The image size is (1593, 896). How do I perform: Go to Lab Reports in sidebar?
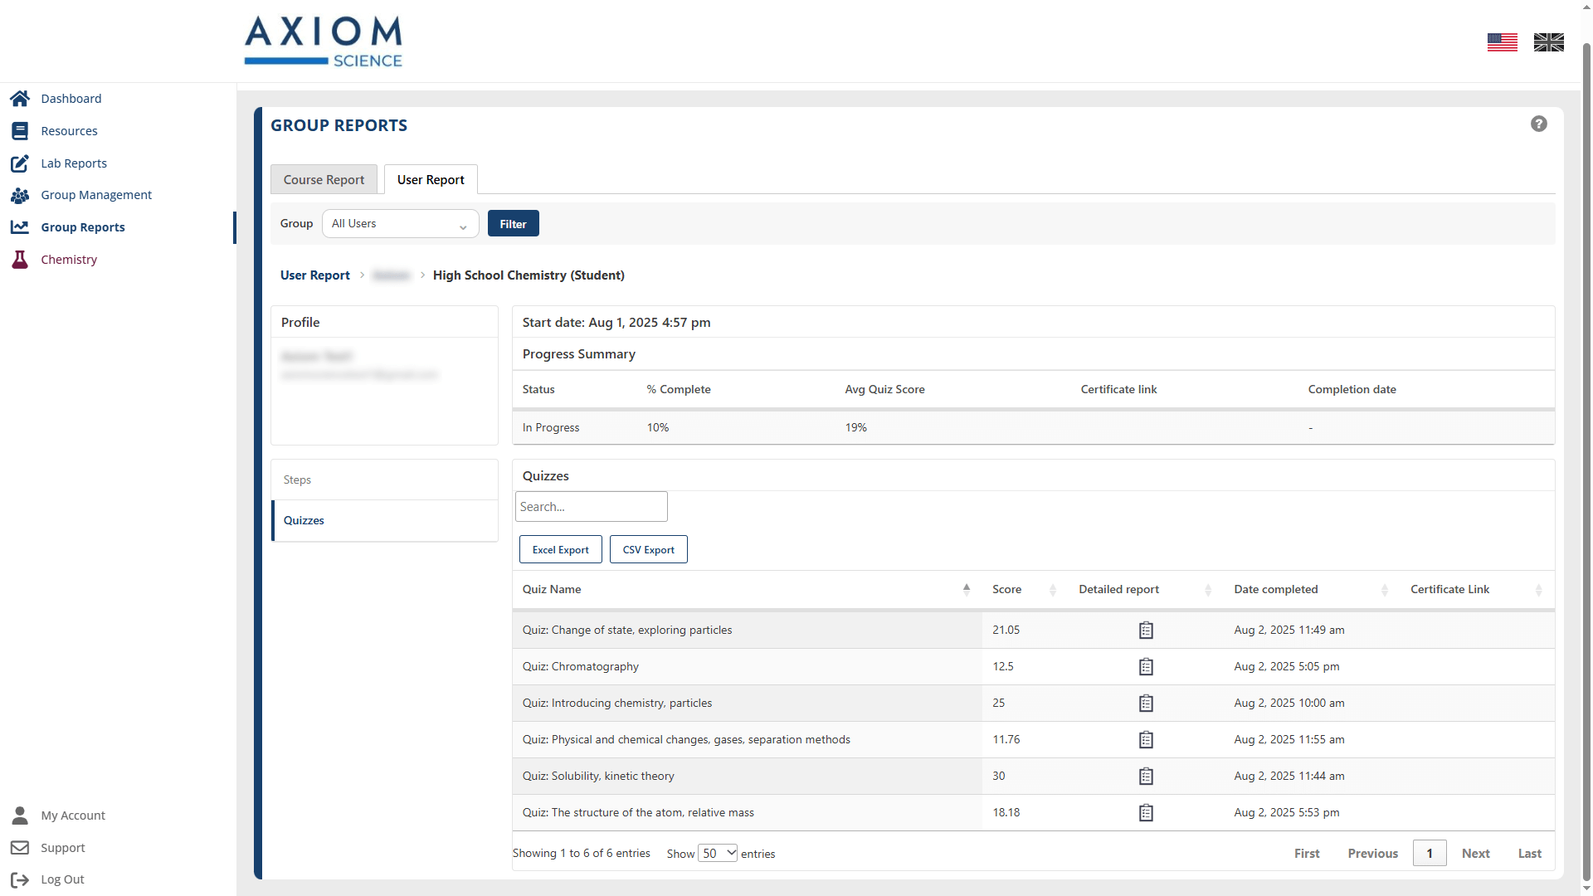(x=74, y=163)
